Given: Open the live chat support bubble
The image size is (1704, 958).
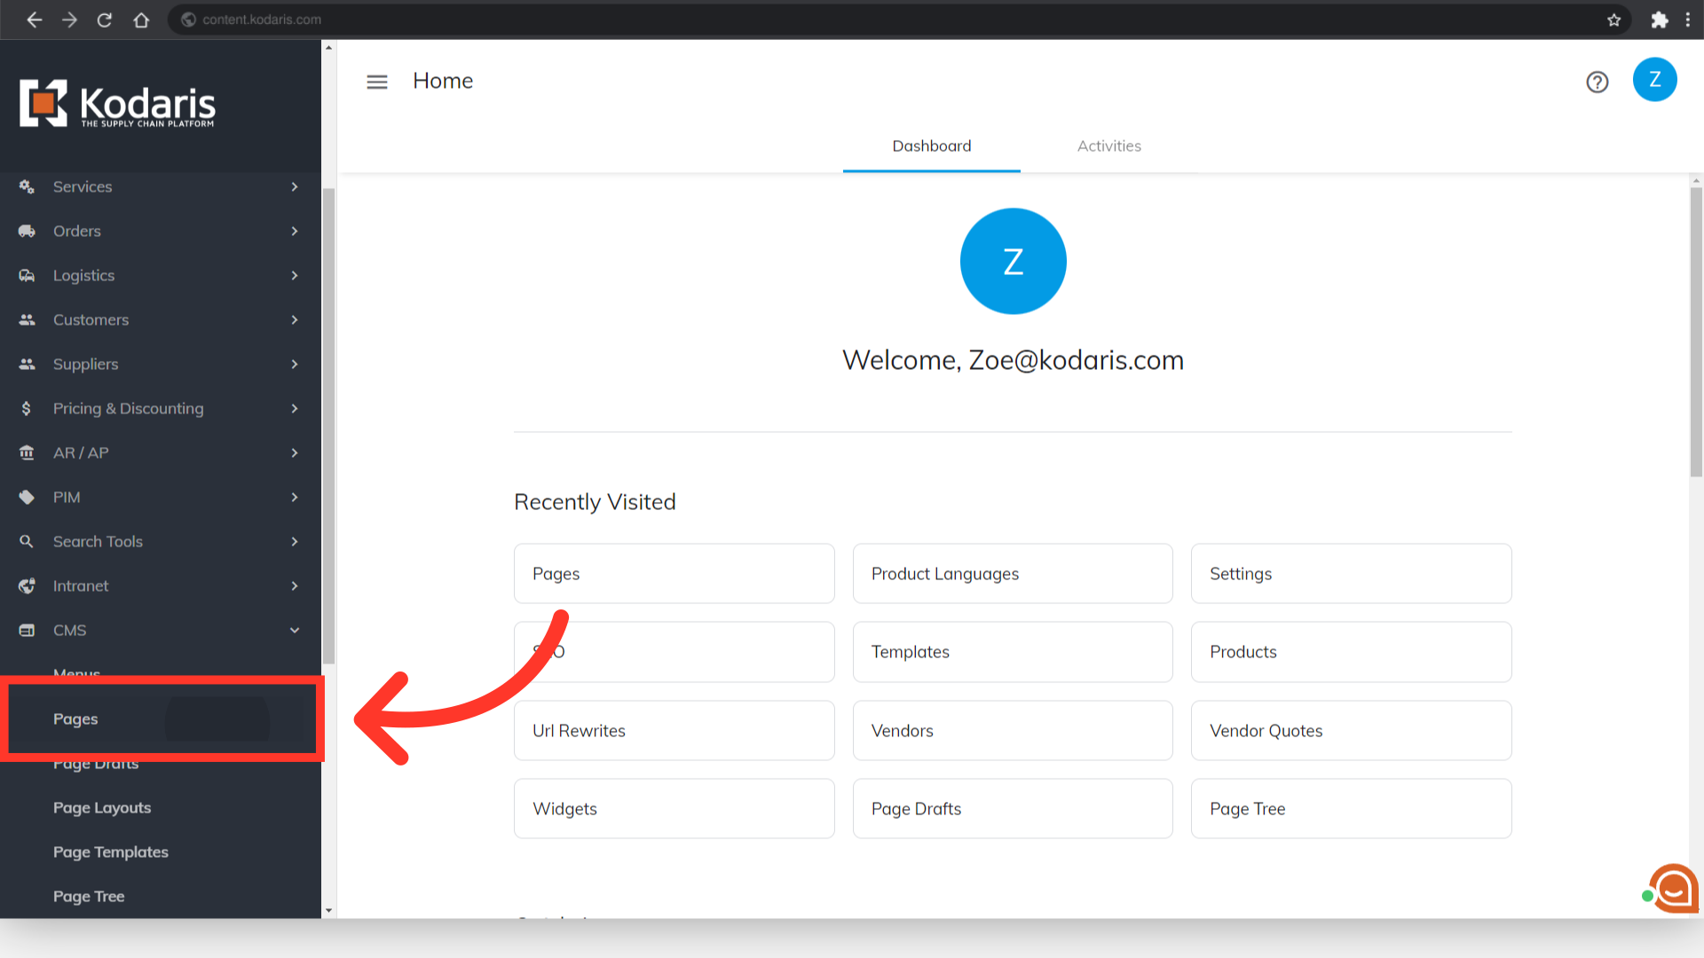Looking at the screenshot, I should (1675, 888).
